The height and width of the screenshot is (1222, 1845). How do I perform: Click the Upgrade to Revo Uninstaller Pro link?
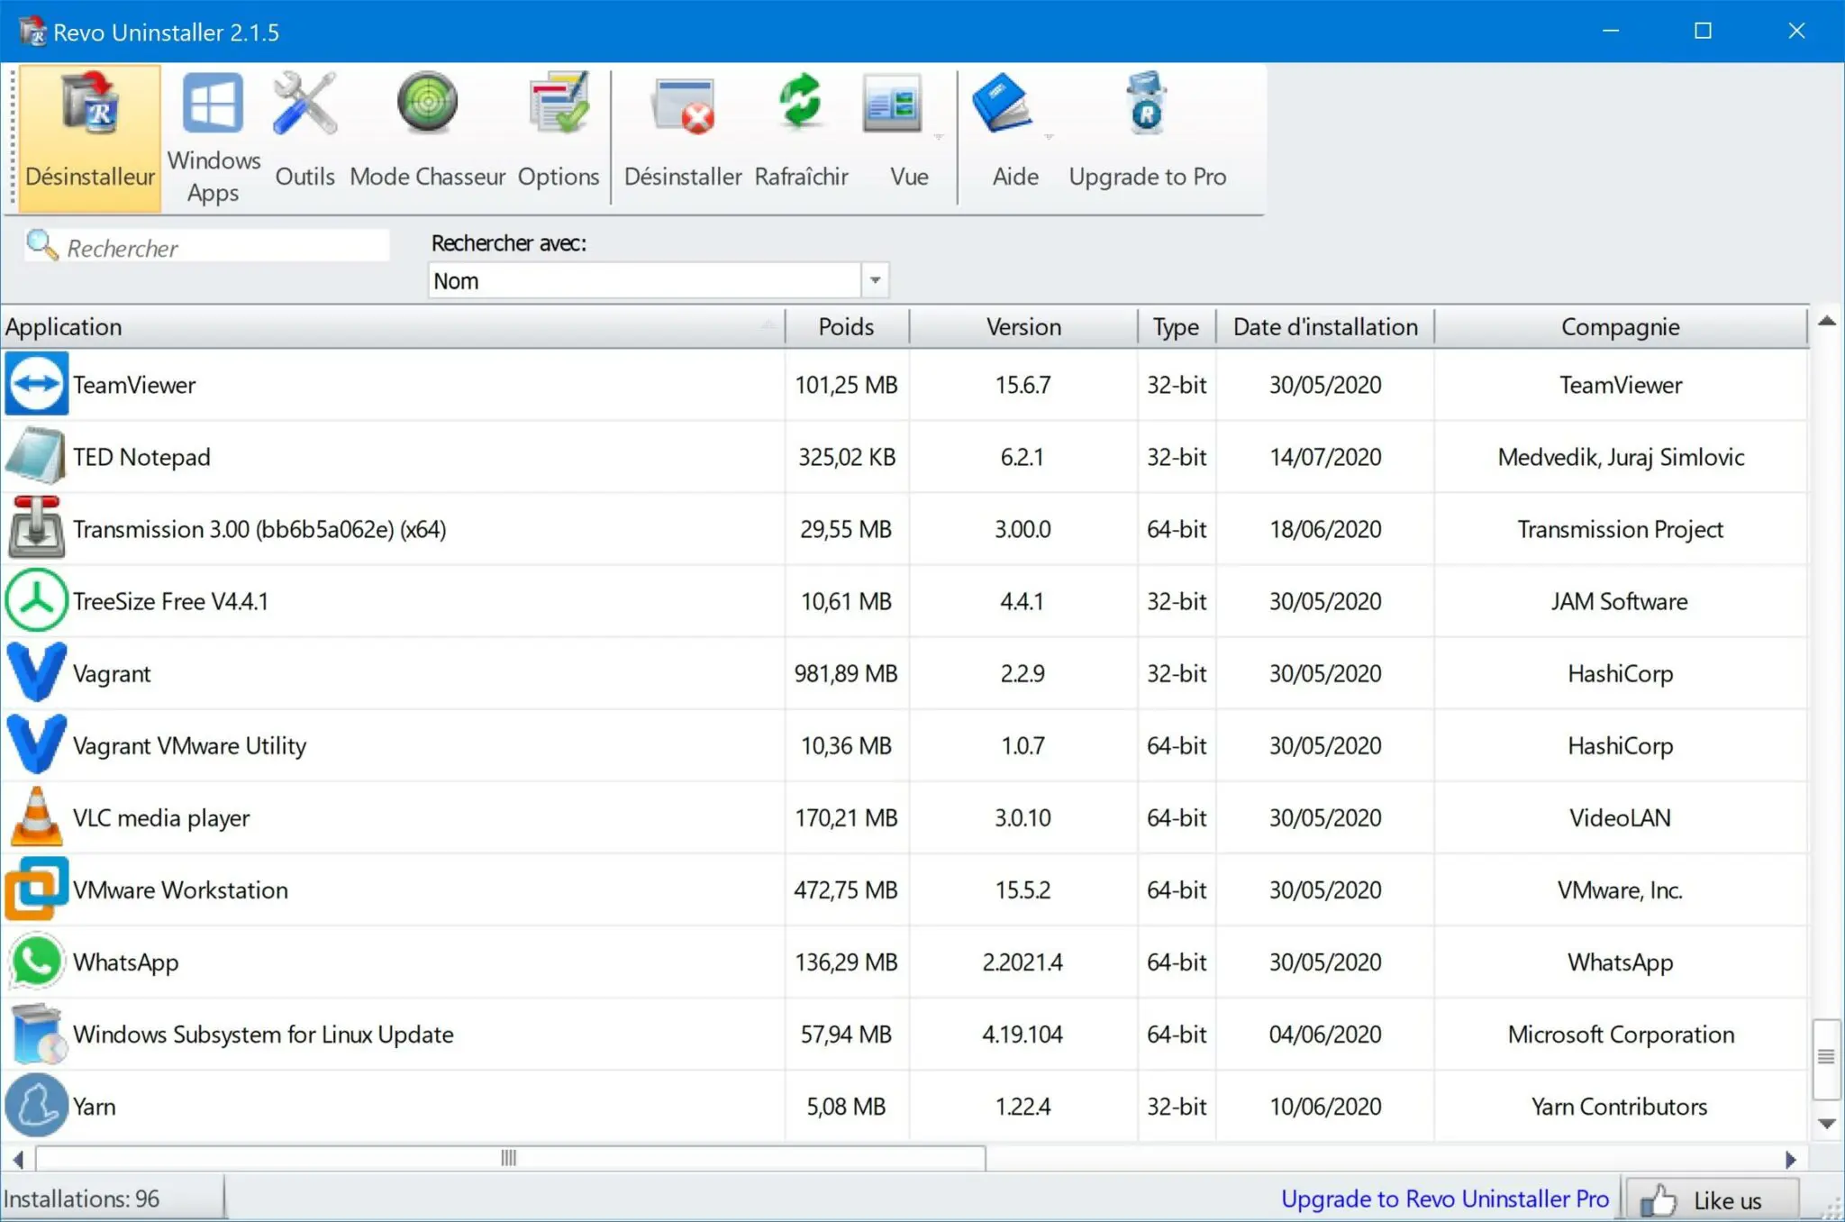pos(1444,1199)
